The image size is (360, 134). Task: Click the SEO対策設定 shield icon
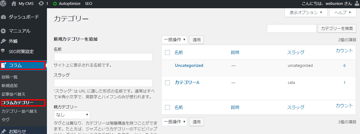[3, 51]
